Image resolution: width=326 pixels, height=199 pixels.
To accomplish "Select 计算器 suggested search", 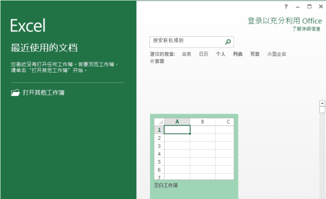I will [157, 61].
